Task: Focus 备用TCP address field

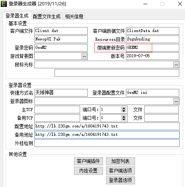Action: 57,118
